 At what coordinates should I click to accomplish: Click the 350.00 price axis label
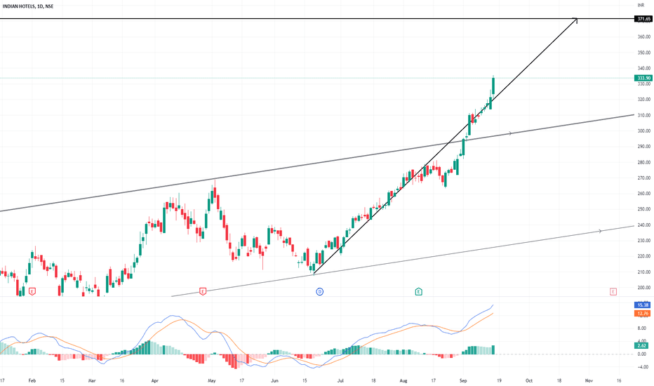point(644,53)
